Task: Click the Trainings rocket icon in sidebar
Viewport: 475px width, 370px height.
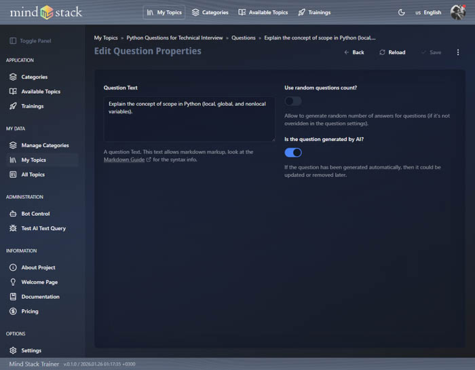Action: click(13, 106)
